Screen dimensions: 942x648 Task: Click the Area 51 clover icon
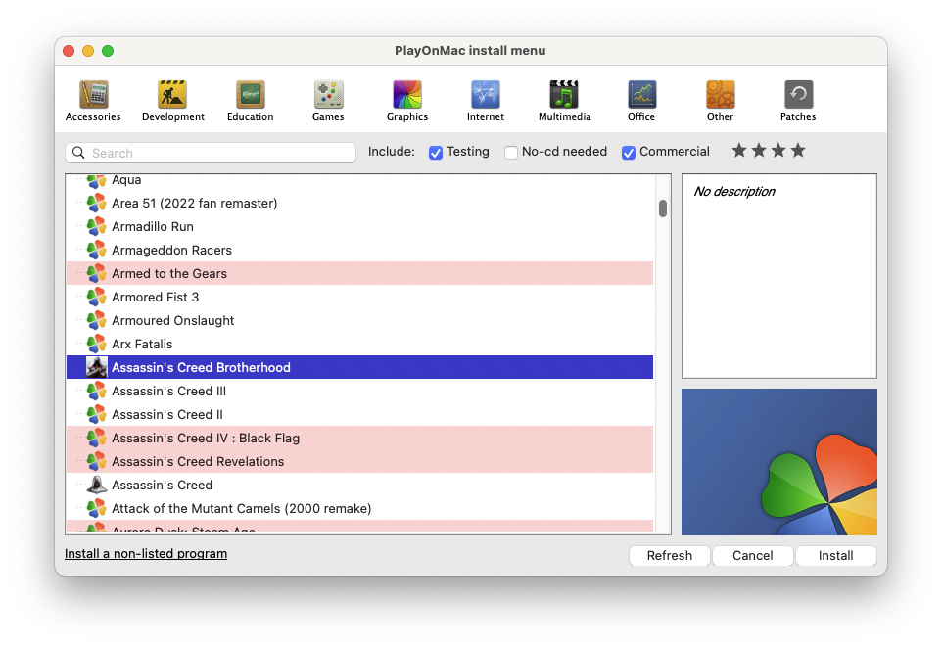coord(97,203)
